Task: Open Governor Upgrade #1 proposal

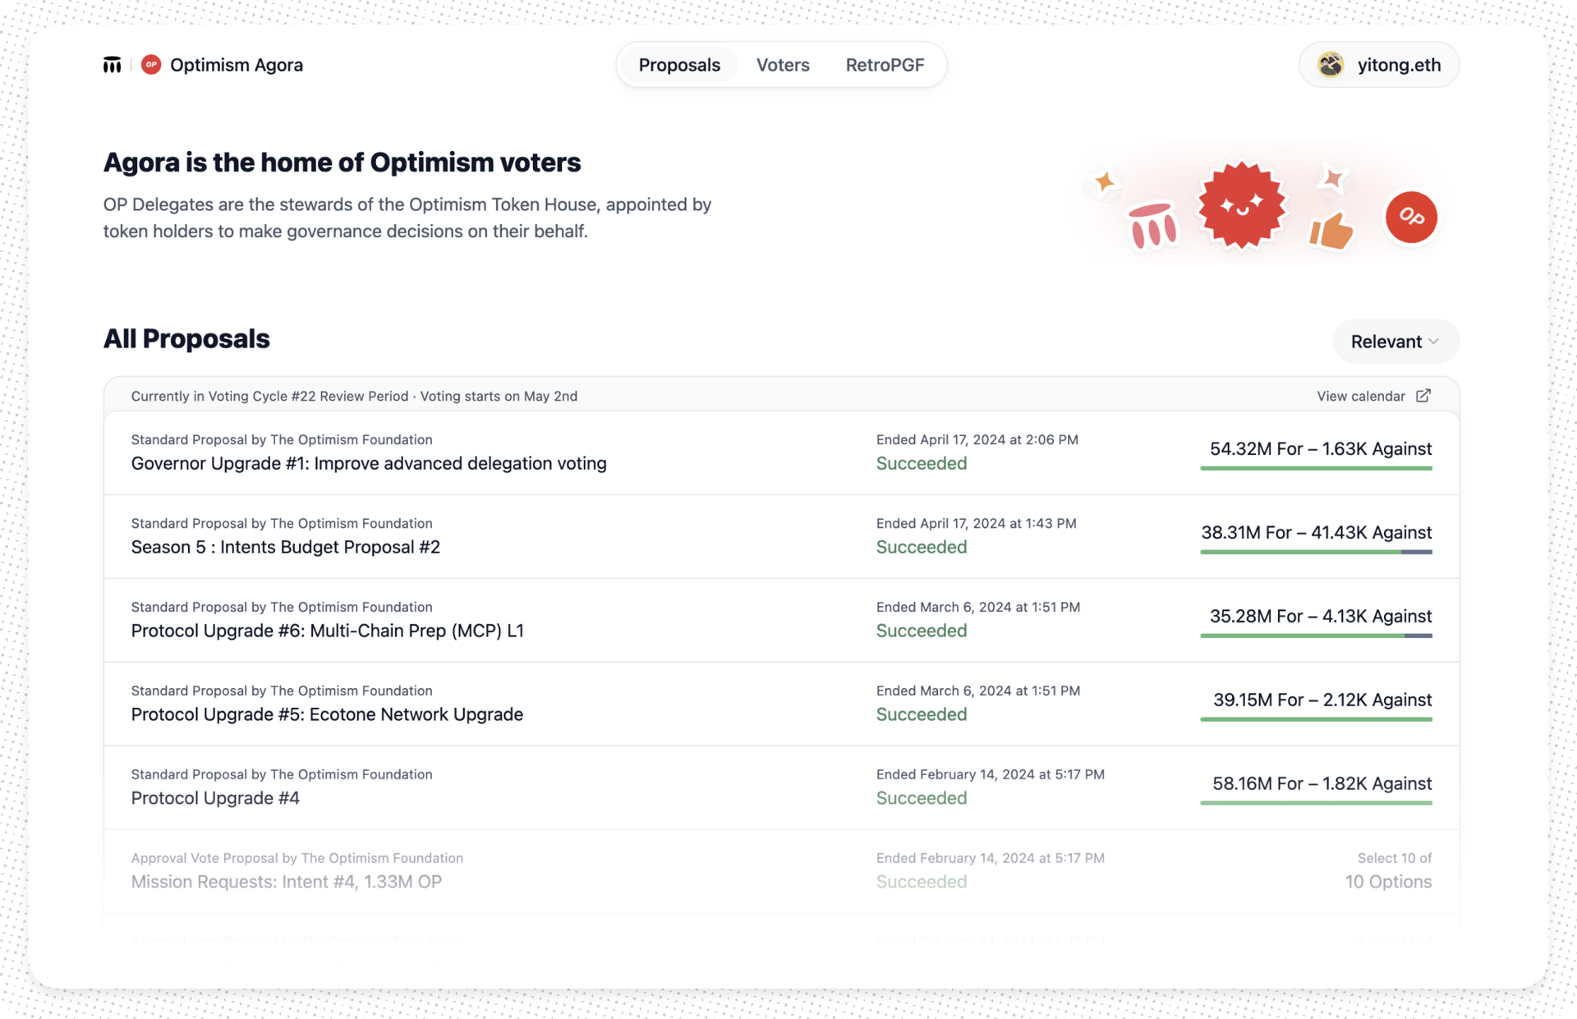Action: coord(370,463)
